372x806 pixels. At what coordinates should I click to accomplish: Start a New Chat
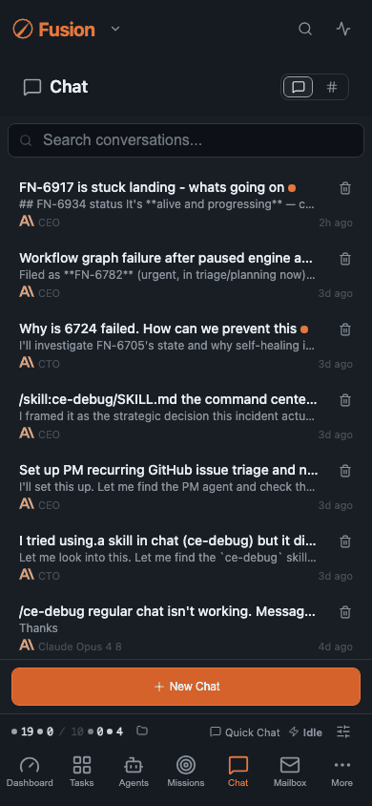click(x=186, y=687)
